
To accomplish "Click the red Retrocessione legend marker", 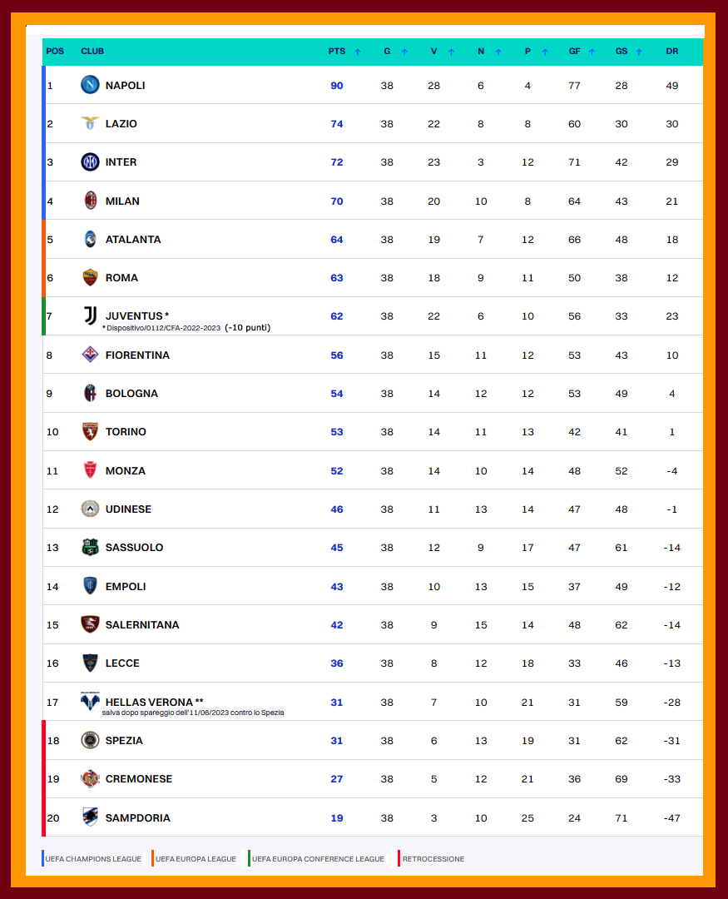I will click(x=399, y=858).
